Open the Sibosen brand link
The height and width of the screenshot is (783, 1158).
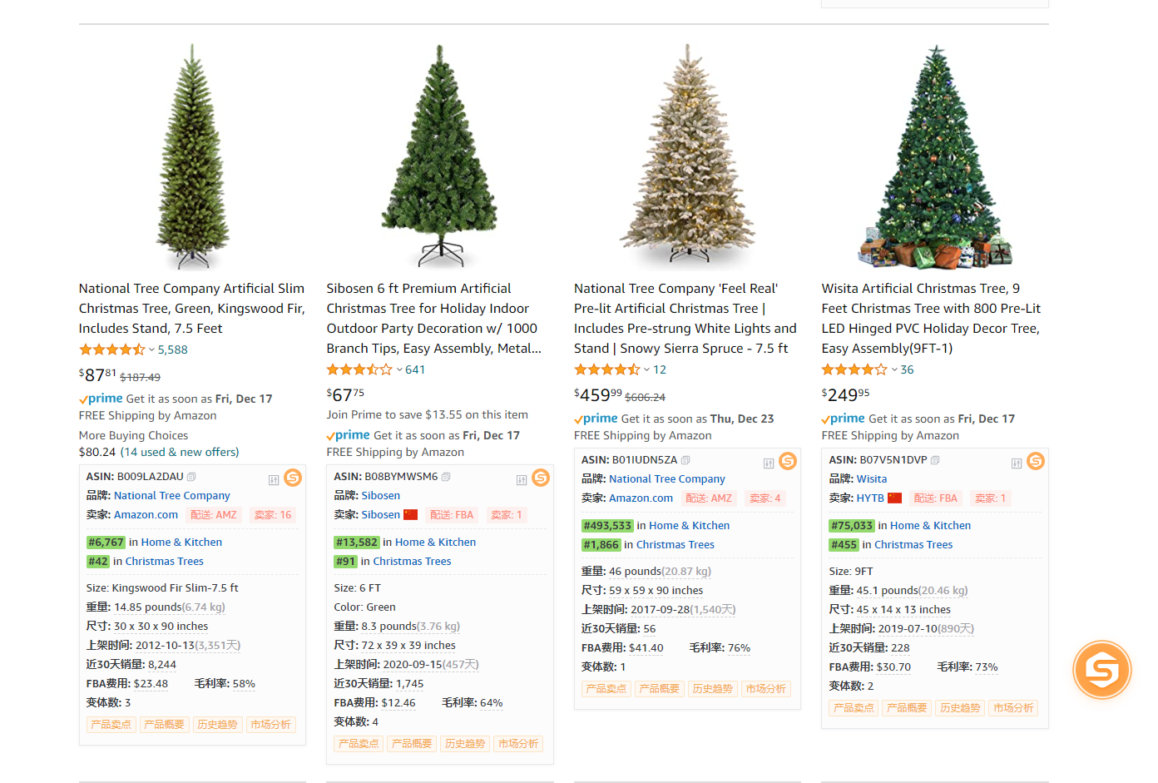coord(381,496)
